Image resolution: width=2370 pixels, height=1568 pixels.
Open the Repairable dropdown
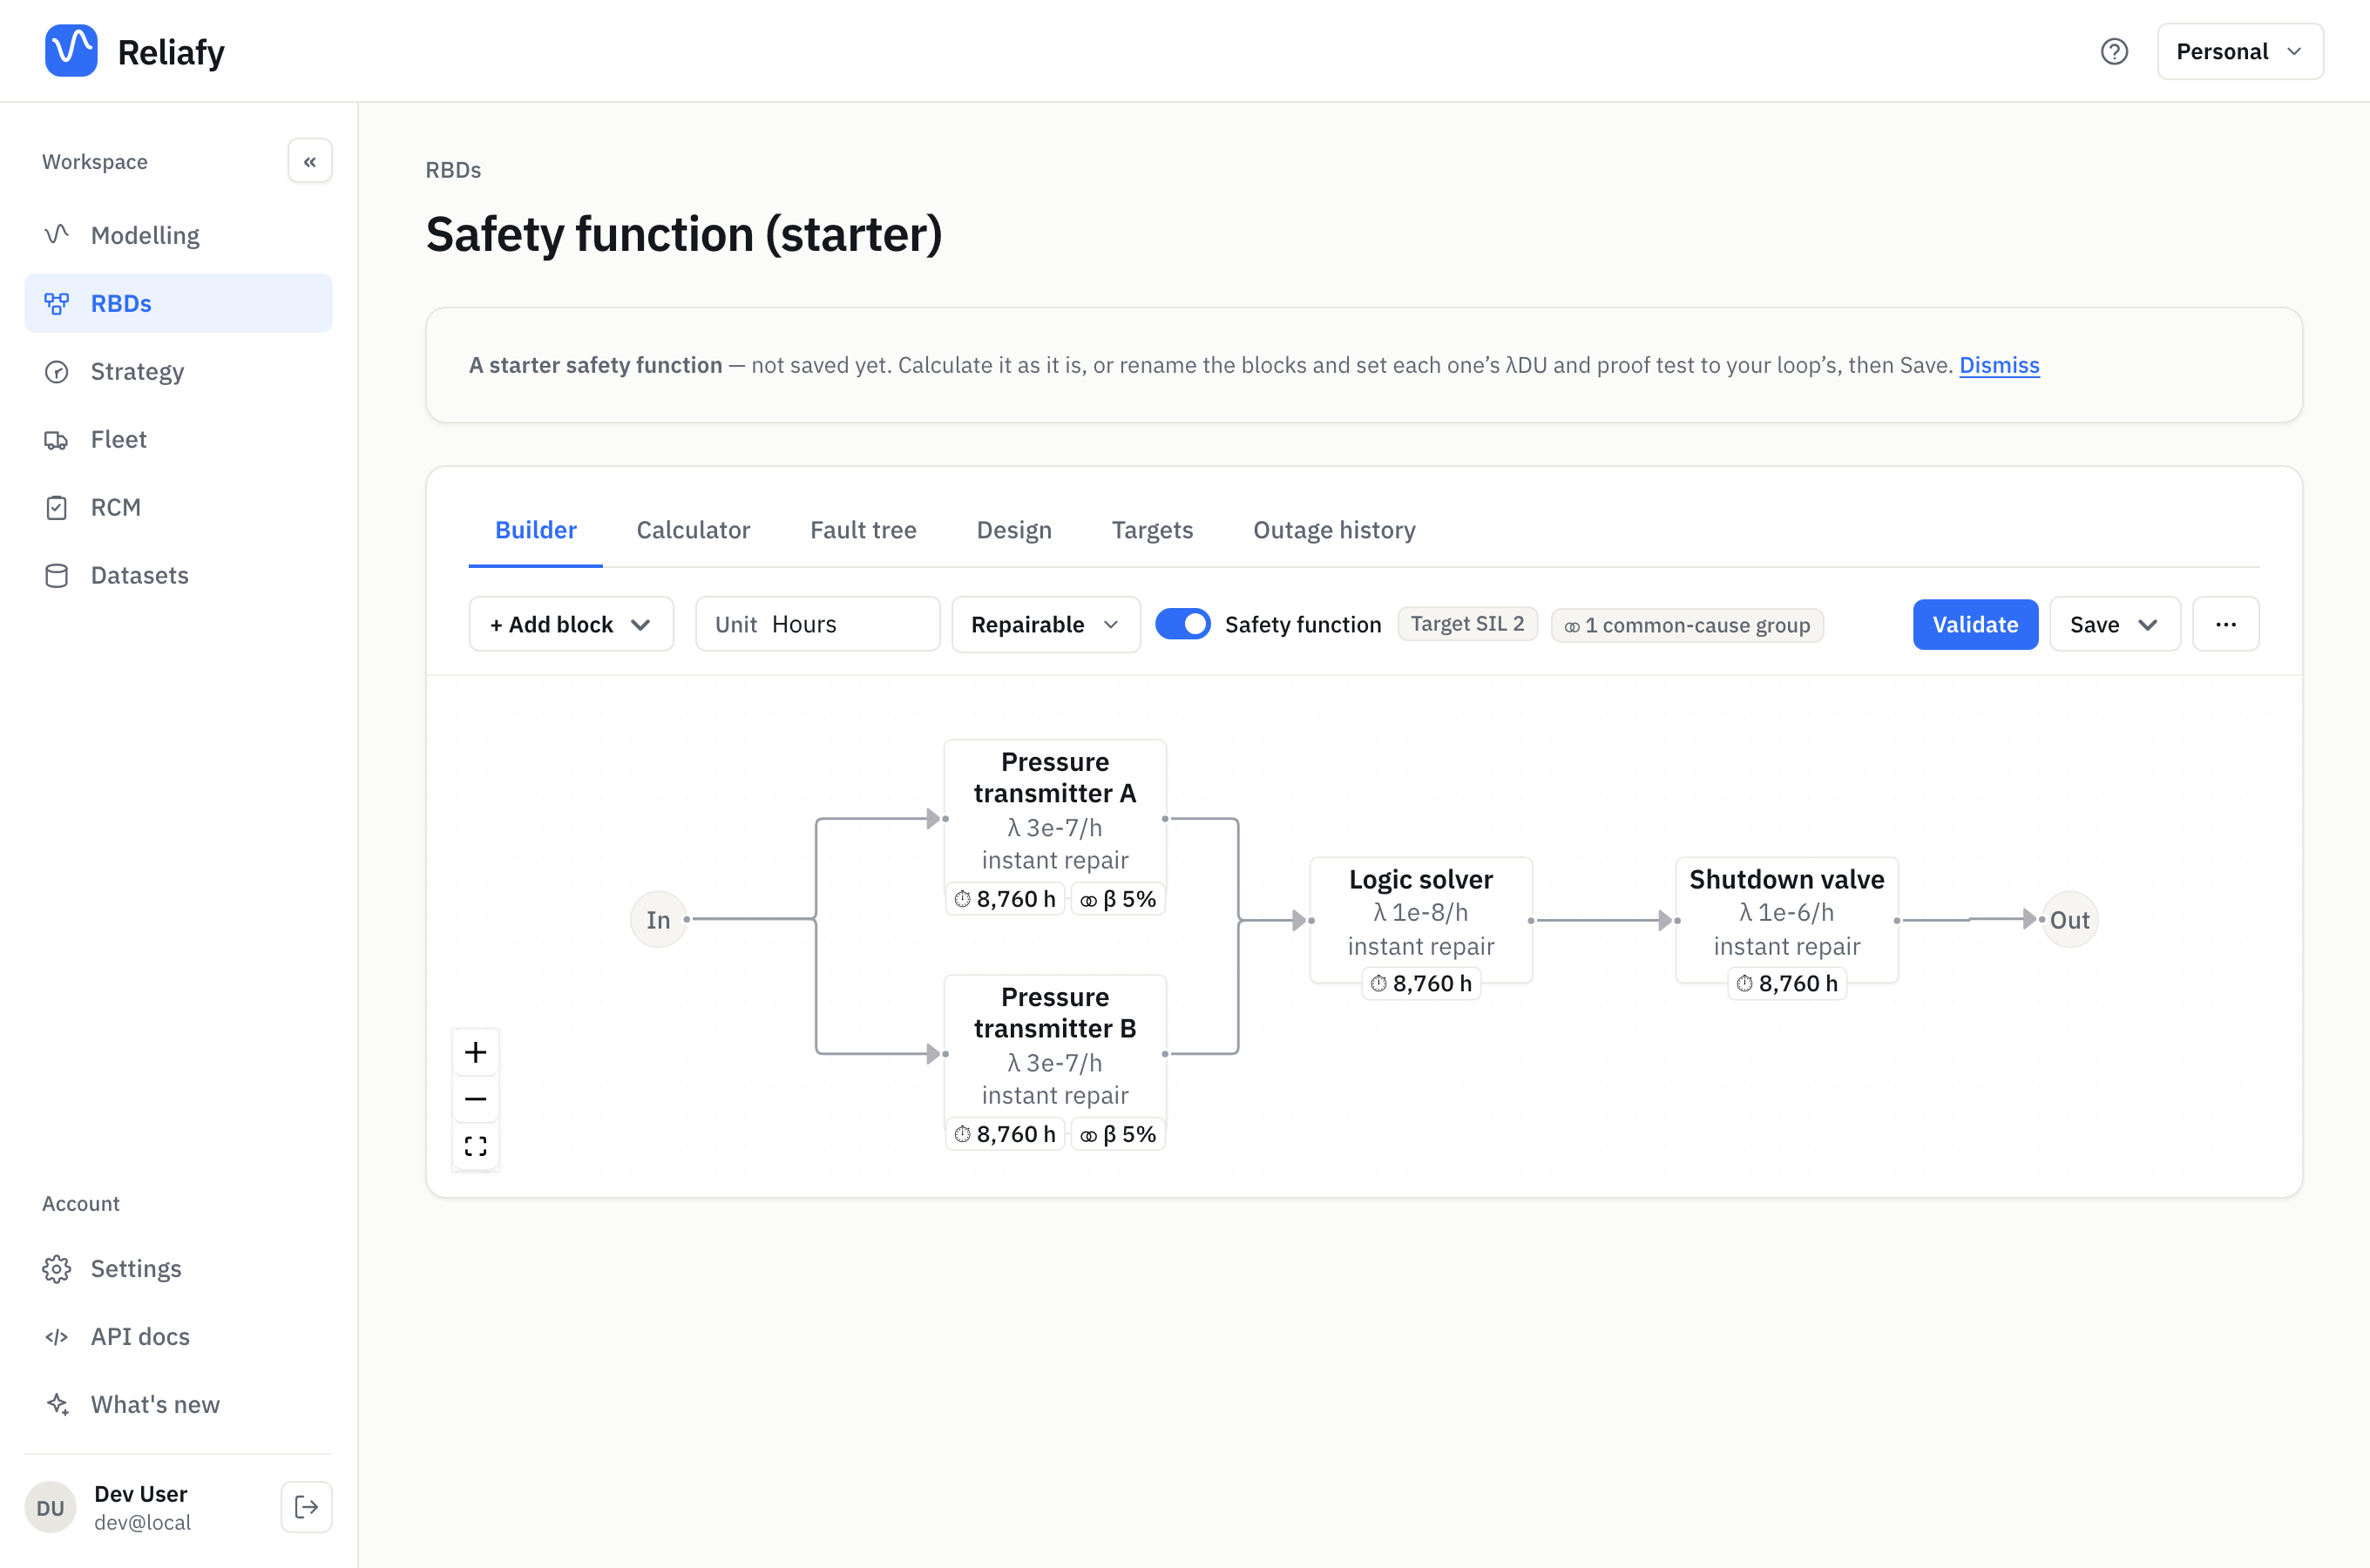tap(1046, 624)
